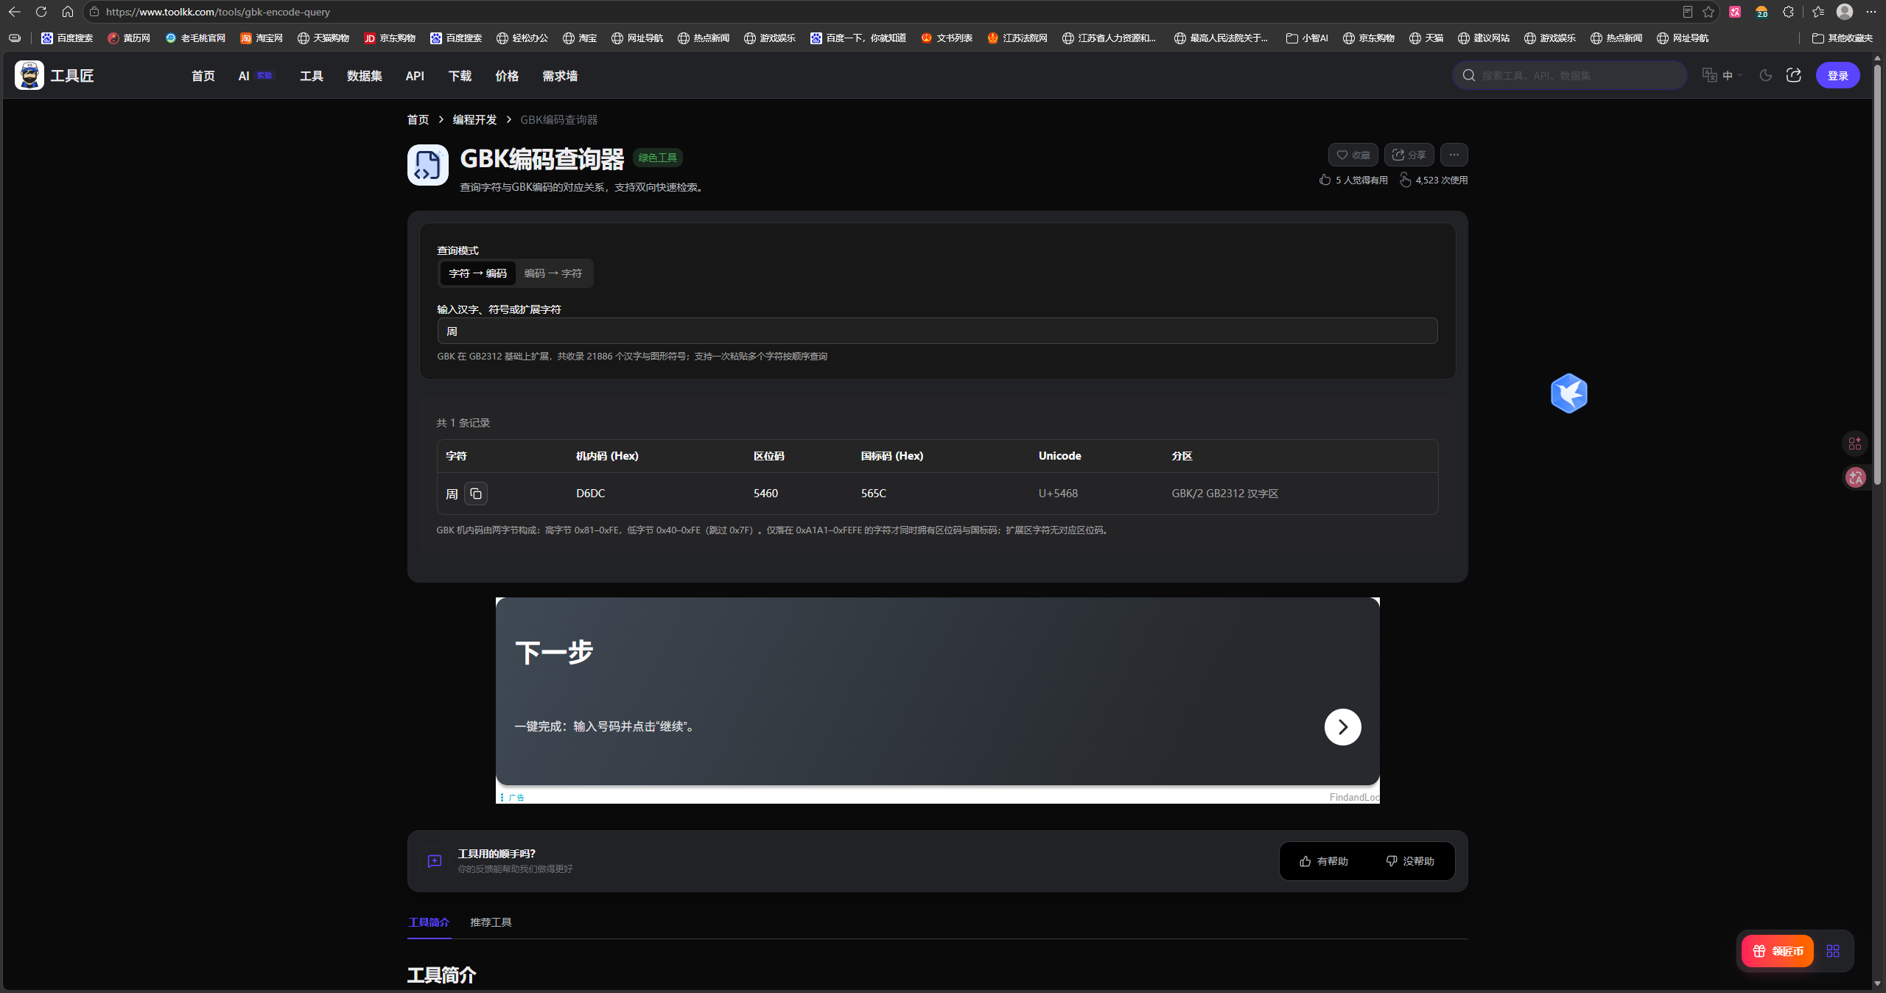Open the 需求墙 nav item

560,76
